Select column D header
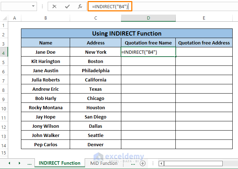The height and width of the screenshot is (169, 238). [148, 18]
